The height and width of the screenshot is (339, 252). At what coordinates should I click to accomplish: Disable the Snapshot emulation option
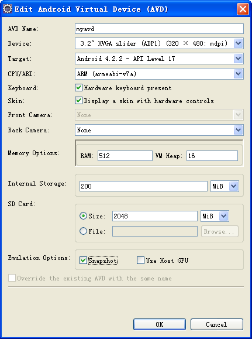[83, 261]
